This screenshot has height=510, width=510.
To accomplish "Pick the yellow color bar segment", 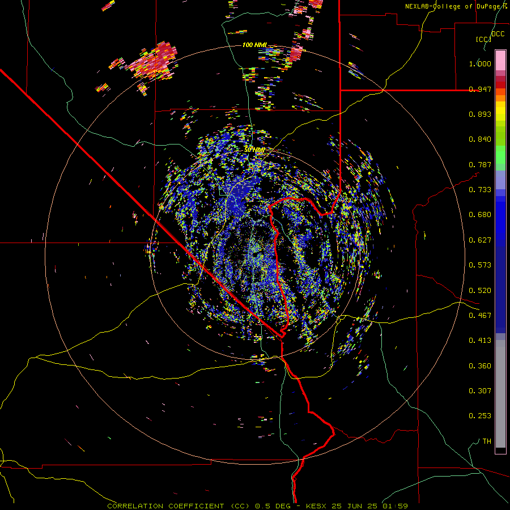I will tap(500, 111).
